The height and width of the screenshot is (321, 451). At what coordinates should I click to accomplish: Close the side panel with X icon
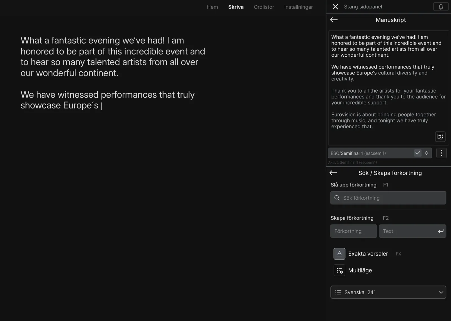tap(335, 7)
